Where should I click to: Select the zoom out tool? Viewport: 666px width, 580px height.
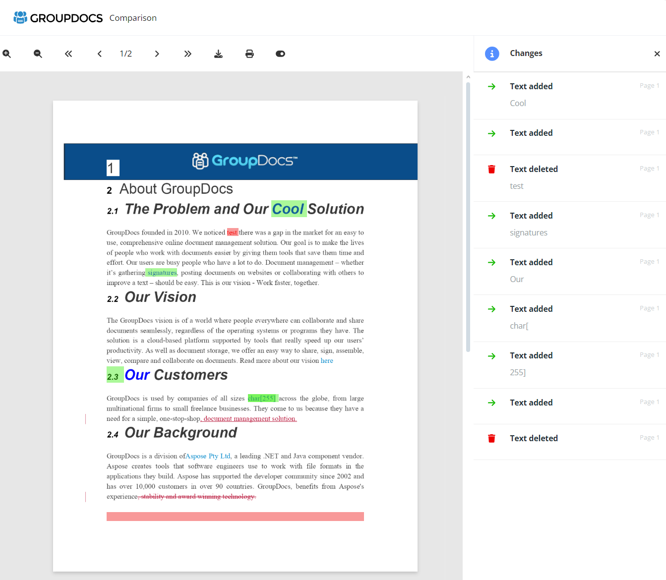pyautogui.click(x=38, y=54)
